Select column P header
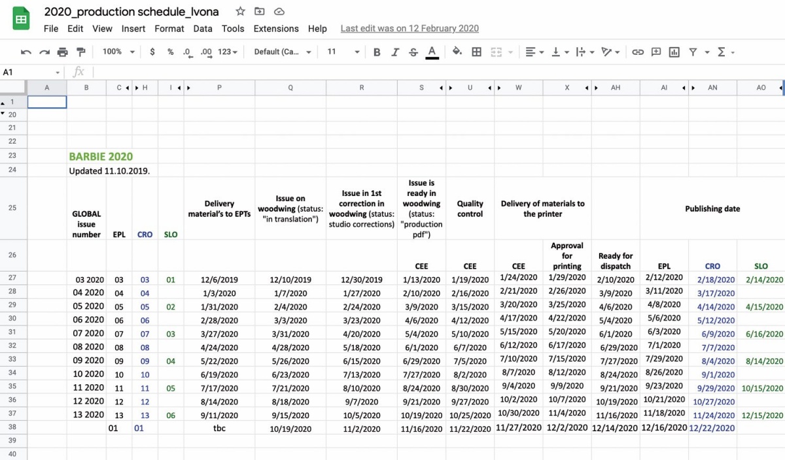 coord(219,88)
